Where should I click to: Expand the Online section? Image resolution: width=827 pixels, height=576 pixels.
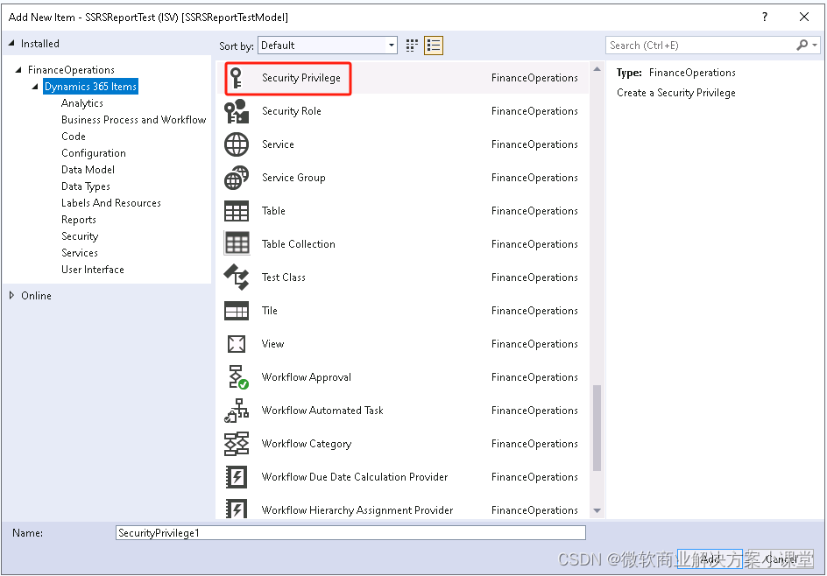11,296
